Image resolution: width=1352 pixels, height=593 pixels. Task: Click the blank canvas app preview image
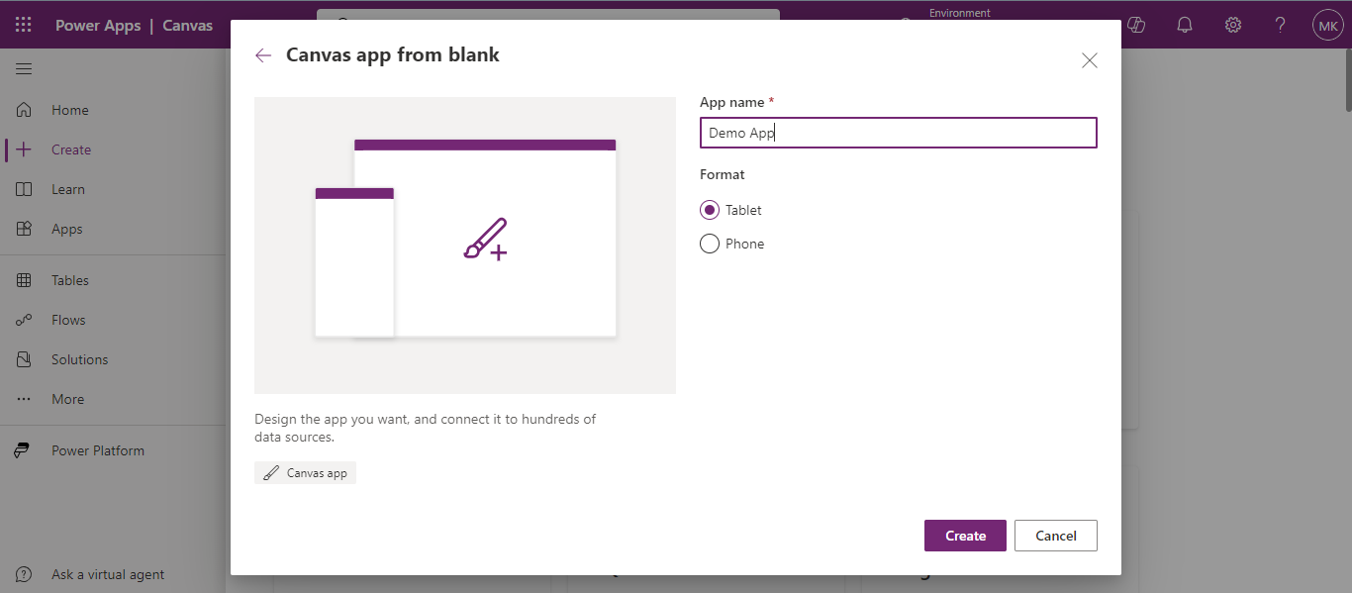(464, 246)
